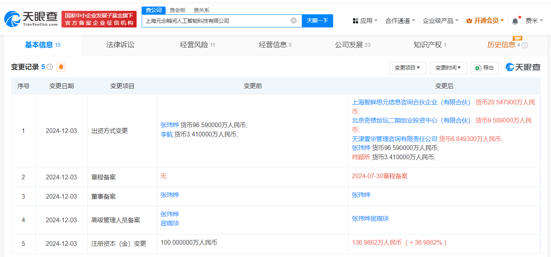Open 张玮烨 in 董事备案 变更后
This screenshot has height=257, width=551.
(x=361, y=195)
